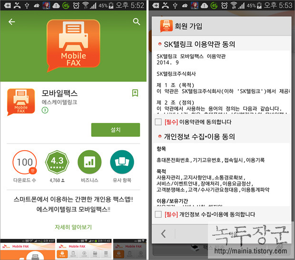Viewport: 295px width, 260px height.
Task: Tap the 4,760 reviews count
Action: [57, 180]
